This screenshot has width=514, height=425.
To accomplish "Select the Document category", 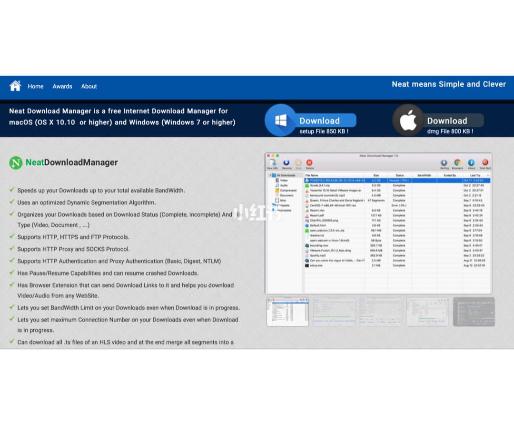I will coord(285,195).
